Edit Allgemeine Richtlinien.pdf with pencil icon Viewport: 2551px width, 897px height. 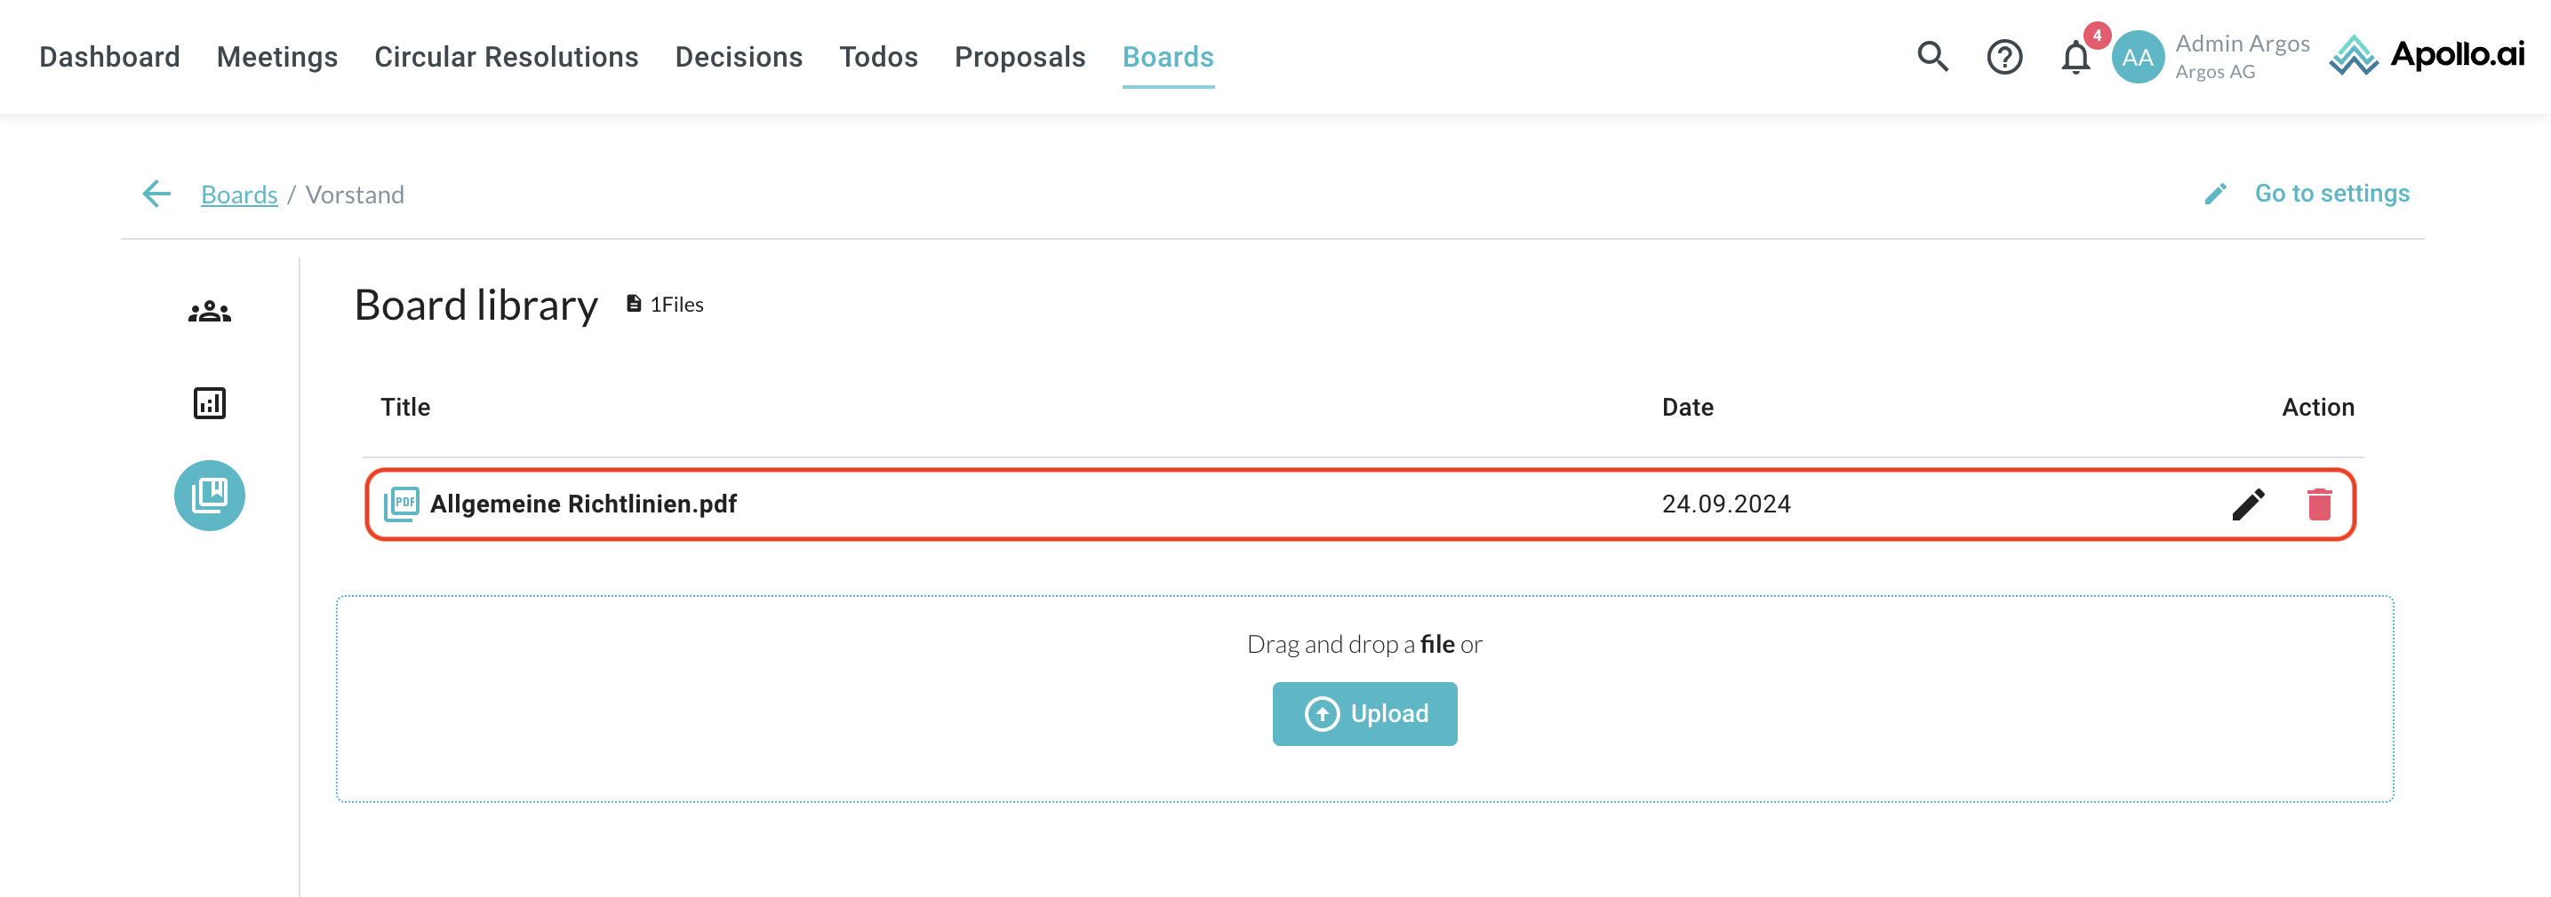(2248, 504)
